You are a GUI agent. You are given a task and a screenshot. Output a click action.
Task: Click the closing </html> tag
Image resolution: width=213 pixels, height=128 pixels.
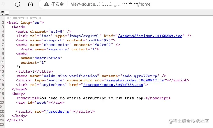tap(15, 120)
